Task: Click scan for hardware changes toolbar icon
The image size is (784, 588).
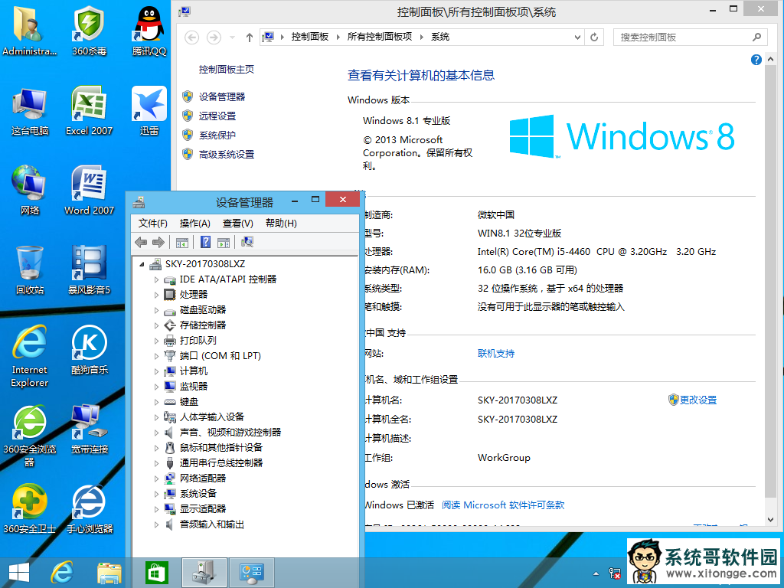Action: tap(247, 242)
